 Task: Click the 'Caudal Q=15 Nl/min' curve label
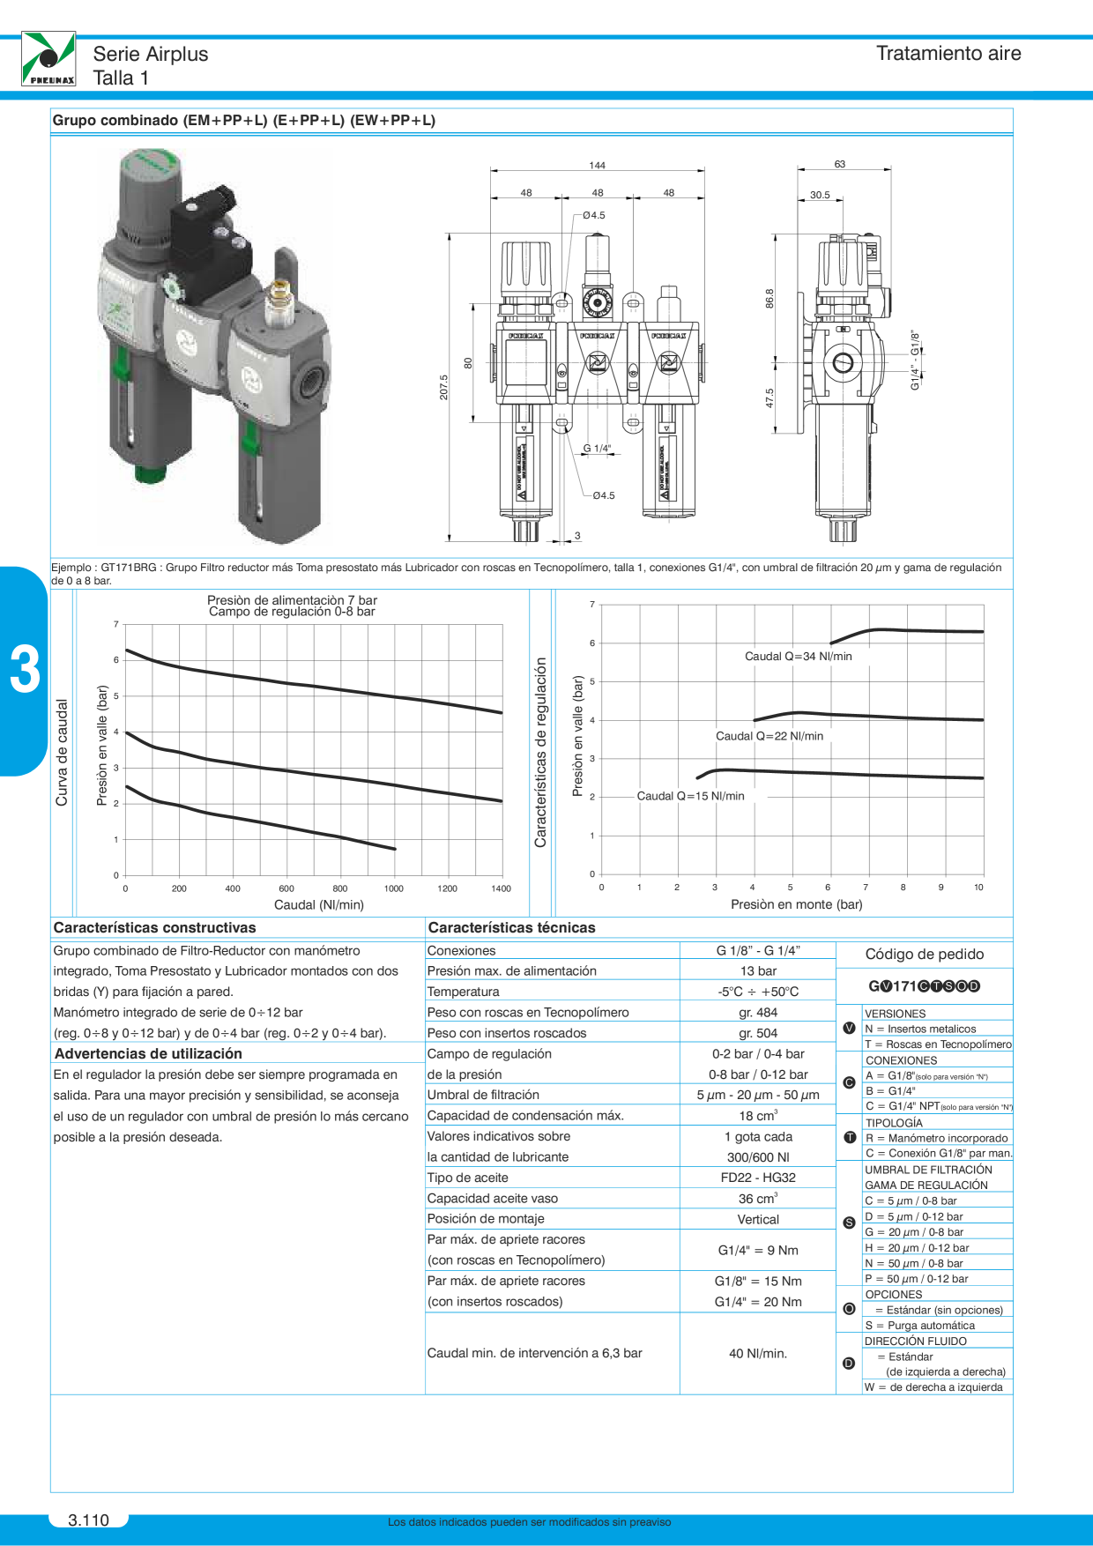click(x=690, y=796)
